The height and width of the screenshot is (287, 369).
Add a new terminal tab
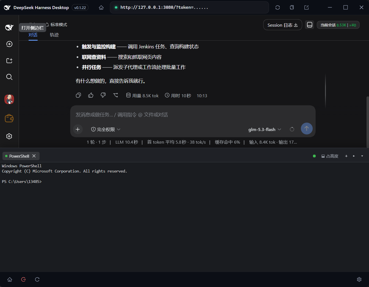point(346,156)
